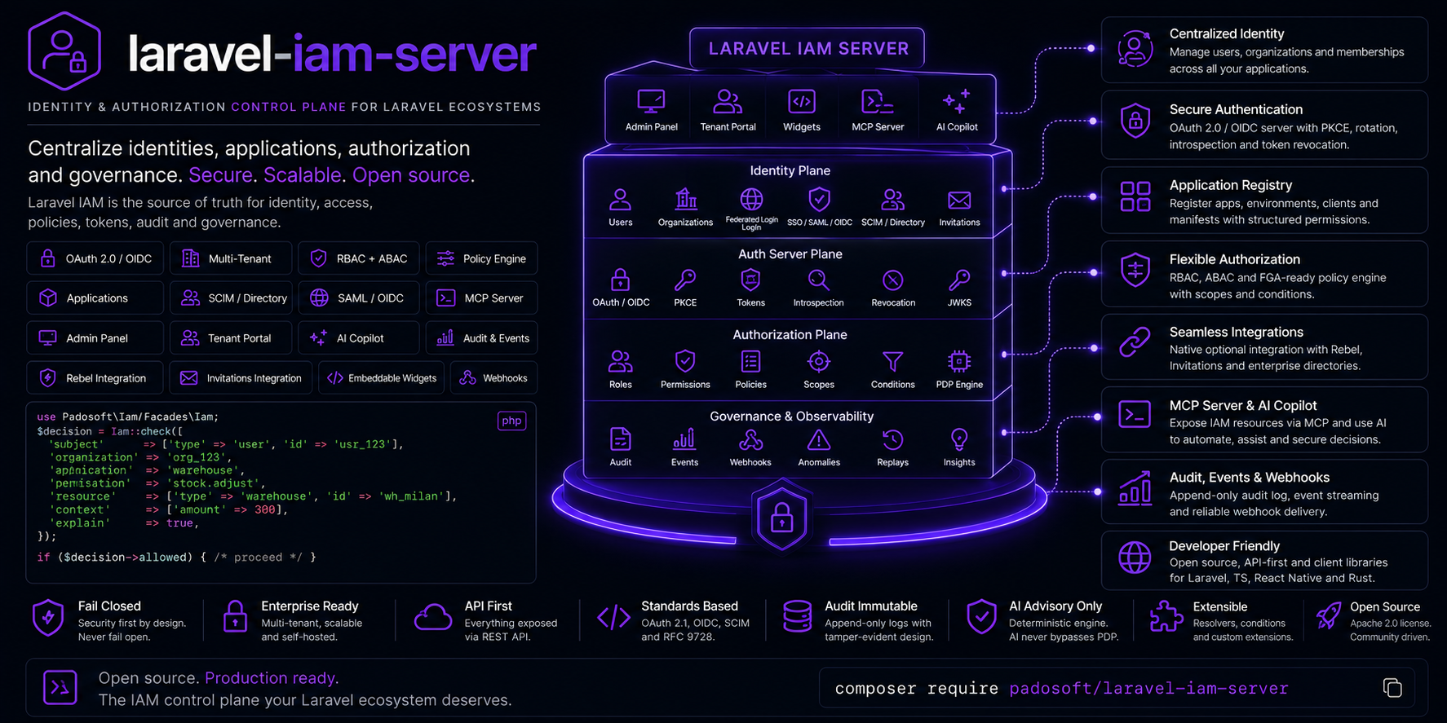
Task: Open the Introspection magnifier icon
Action: (818, 280)
